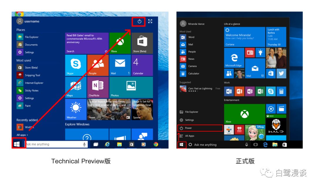This screenshot has height=187, width=317.
Task: Open the Halo game tile
Action: point(276,125)
